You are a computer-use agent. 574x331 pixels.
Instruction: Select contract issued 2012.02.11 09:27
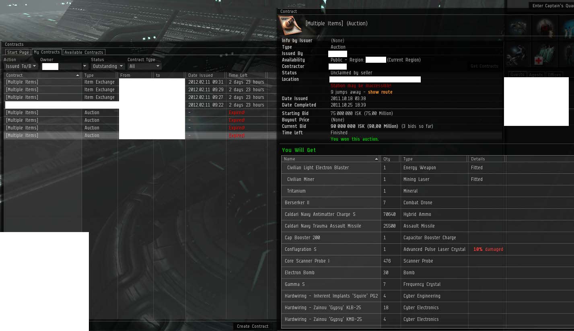tap(140, 97)
